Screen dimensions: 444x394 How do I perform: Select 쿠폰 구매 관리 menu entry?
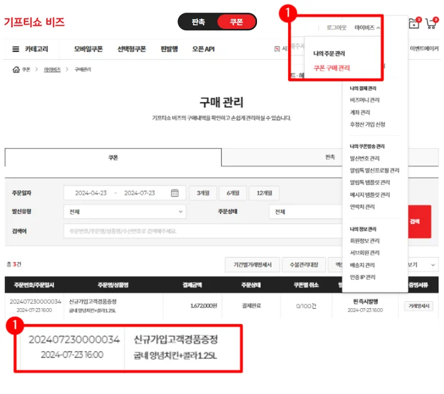(x=332, y=68)
